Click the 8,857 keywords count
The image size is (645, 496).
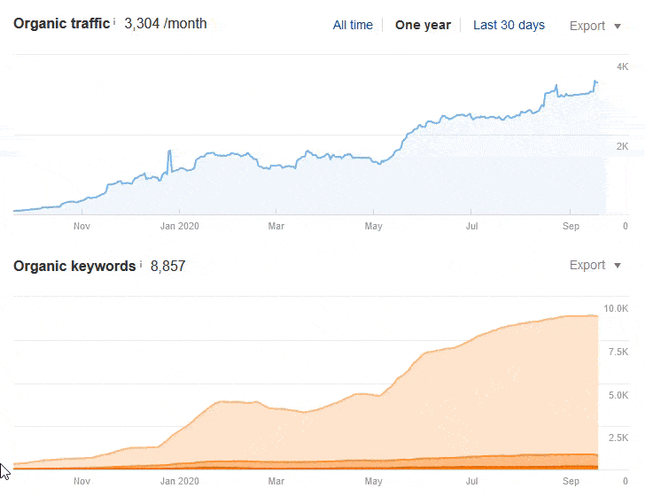(x=167, y=266)
